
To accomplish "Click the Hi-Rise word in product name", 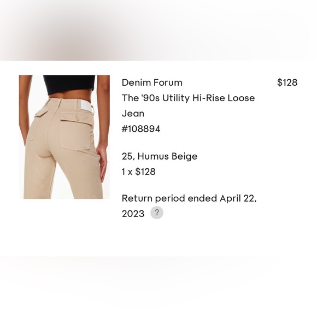I will tap(209, 98).
